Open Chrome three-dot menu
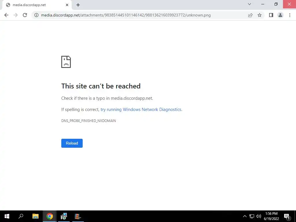The height and width of the screenshot is (222, 296). 290,15
